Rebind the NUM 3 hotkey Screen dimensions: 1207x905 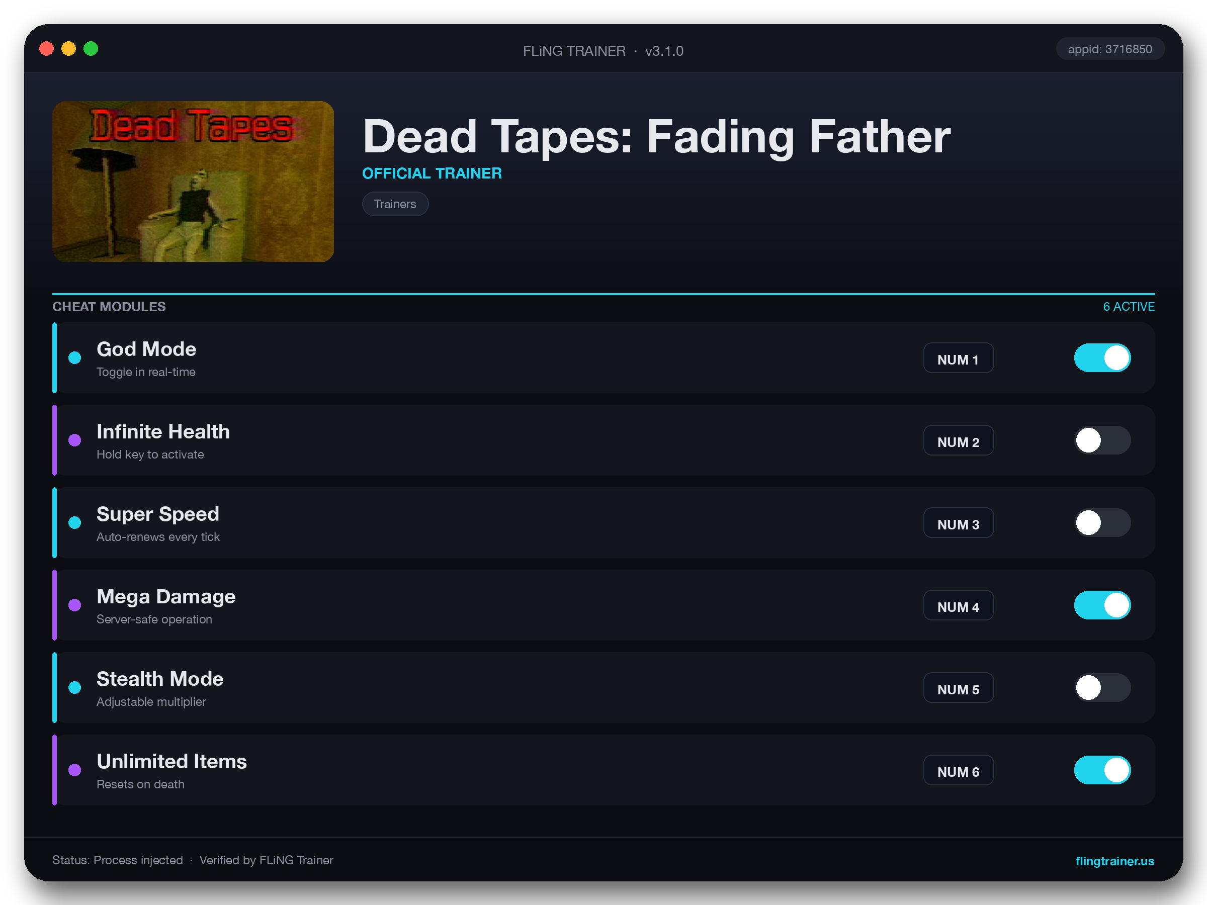pyautogui.click(x=958, y=522)
